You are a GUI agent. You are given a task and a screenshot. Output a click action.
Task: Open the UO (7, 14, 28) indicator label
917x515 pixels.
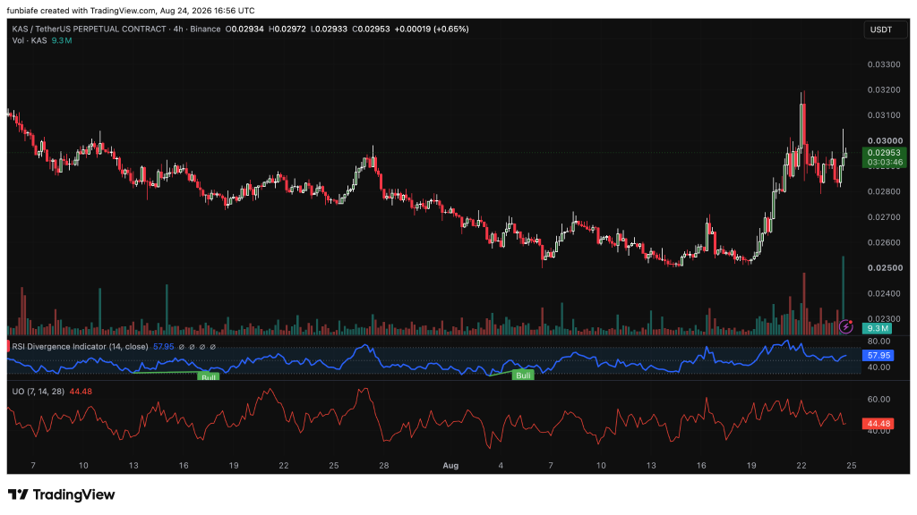click(39, 392)
